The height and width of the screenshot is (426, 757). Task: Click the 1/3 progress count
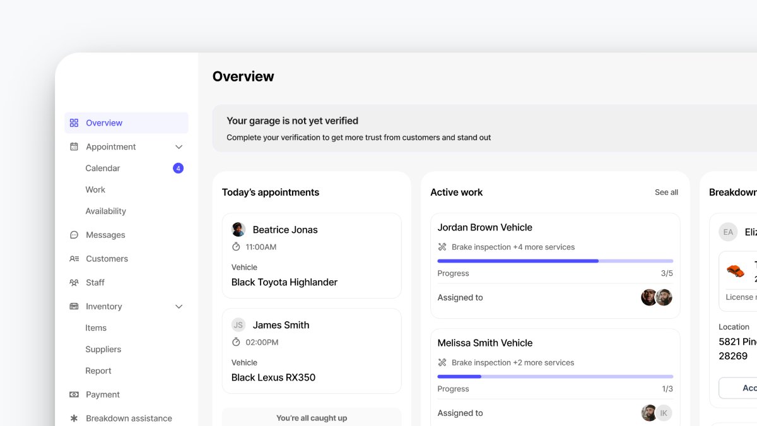[667, 389]
